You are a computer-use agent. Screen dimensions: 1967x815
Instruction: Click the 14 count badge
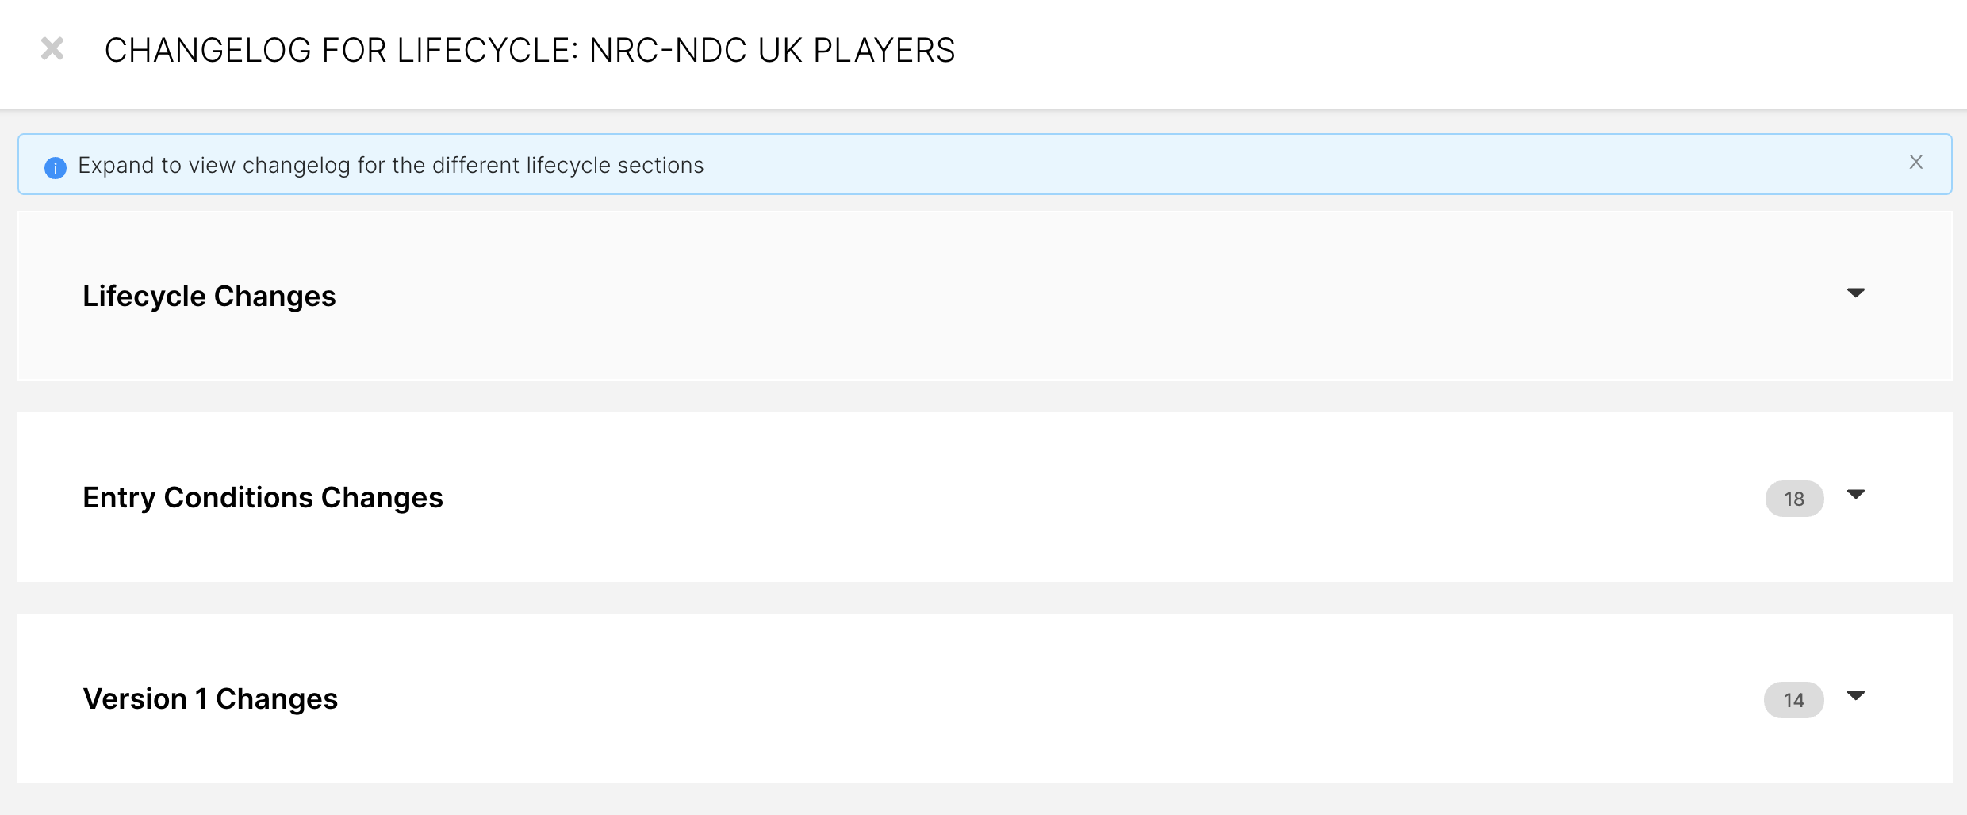tap(1793, 700)
